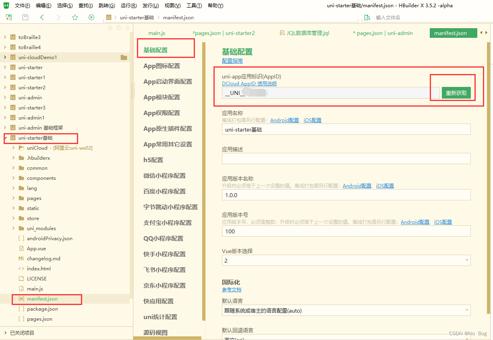
Task: Click the App.vue file icon
Action: (x=21, y=249)
